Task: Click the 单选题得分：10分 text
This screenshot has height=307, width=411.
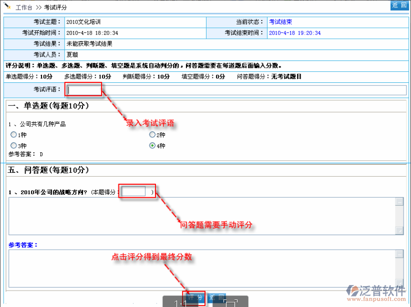Action: click(29, 77)
